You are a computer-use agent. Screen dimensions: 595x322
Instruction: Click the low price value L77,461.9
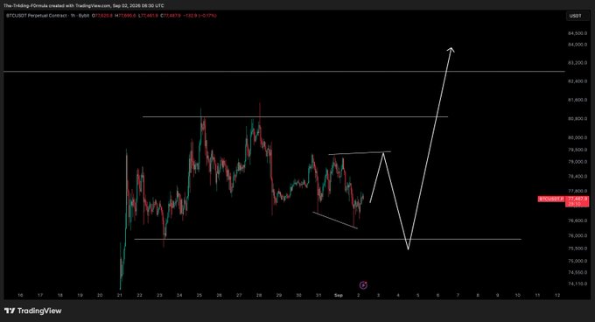(x=149, y=16)
